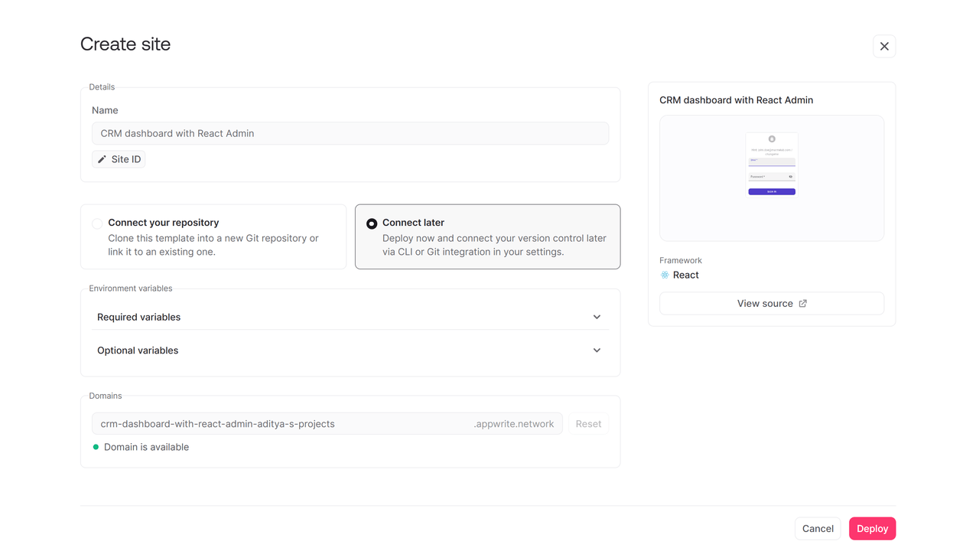Reset the domain name
The height and width of the screenshot is (551, 979).
click(588, 424)
